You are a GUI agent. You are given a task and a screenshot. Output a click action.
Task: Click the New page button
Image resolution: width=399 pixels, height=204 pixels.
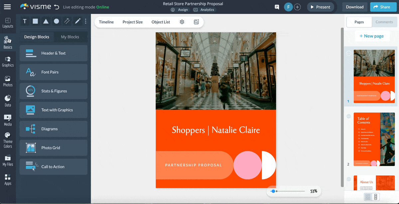372,36
